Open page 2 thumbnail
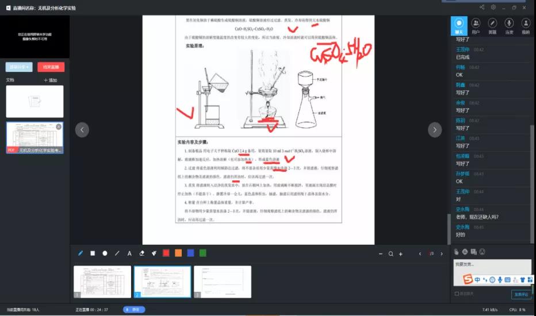The width and height of the screenshot is (536, 316). pos(162,282)
